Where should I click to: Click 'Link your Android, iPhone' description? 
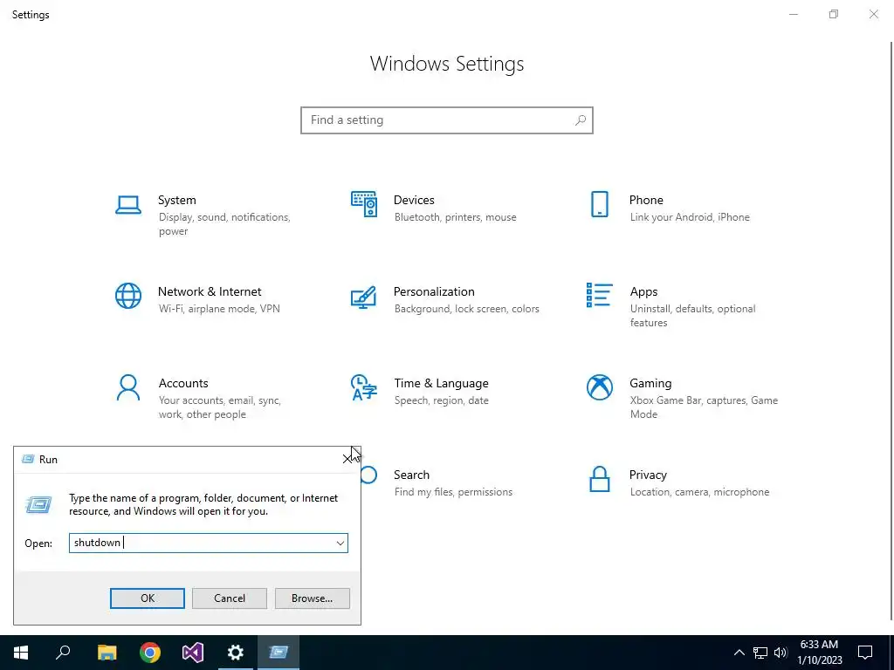pos(690,217)
